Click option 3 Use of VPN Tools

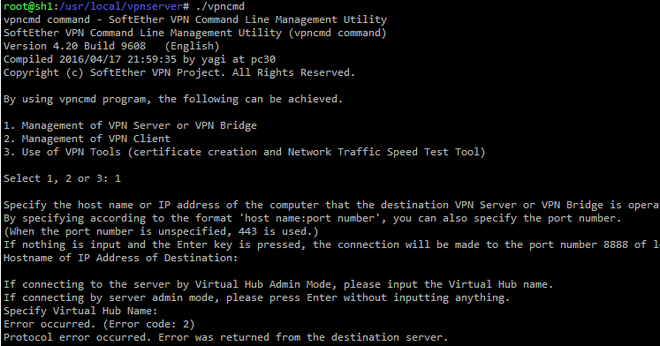(244, 152)
